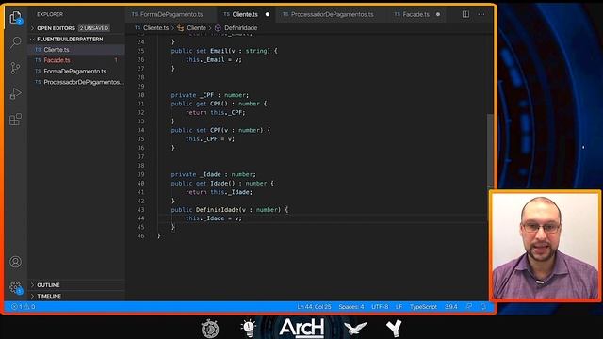The height and width of the screenshot is (339, 603).
Task: Select the TypeScript language mode
Action: (423, 307)
